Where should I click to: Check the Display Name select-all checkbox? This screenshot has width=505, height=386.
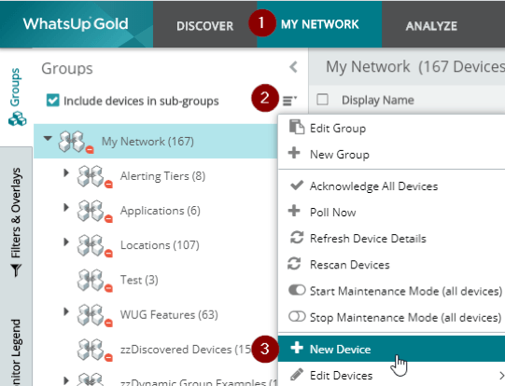(x=322, y=100)
